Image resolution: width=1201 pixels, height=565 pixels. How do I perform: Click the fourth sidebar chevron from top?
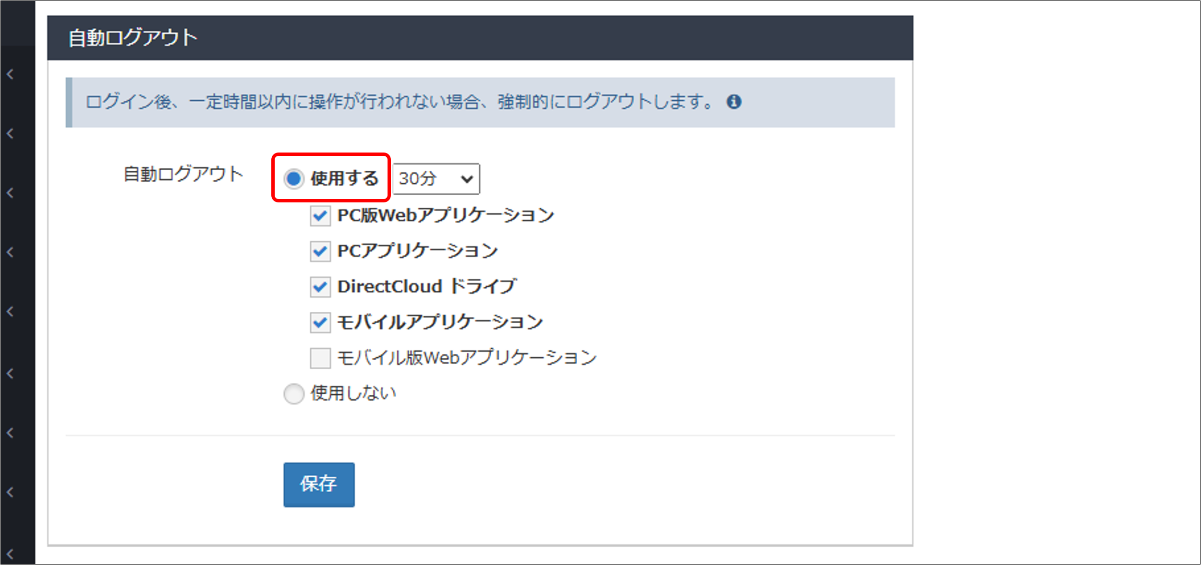pos(10,252)
